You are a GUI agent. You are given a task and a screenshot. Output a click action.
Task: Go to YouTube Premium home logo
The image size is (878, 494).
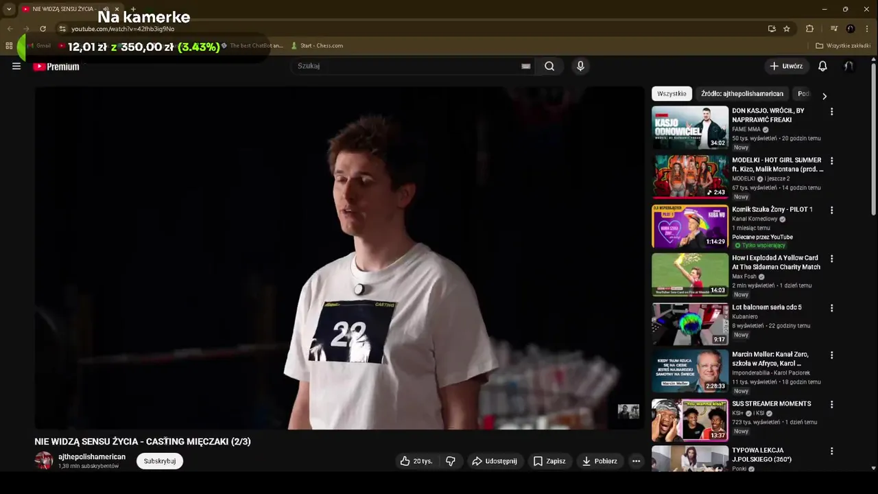[56, 67]
